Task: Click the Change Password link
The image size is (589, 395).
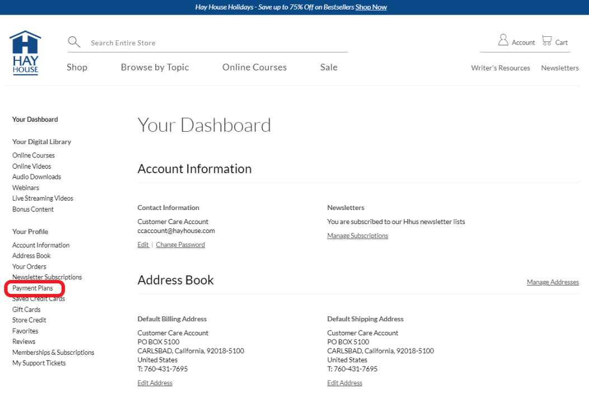Action: [180, 245]
